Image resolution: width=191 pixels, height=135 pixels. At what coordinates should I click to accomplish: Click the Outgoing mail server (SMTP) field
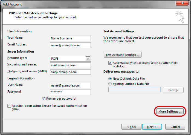pyautogui.click(x=70, y=72)
